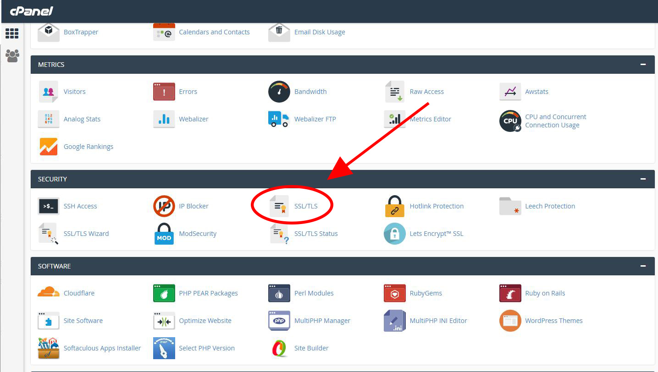This screenshot has height=372, width=658.
Task: Click the grid home icon in sidebar
Action: tap(12, 33)
